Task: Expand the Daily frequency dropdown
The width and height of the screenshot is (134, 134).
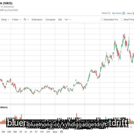Action: 5,20
